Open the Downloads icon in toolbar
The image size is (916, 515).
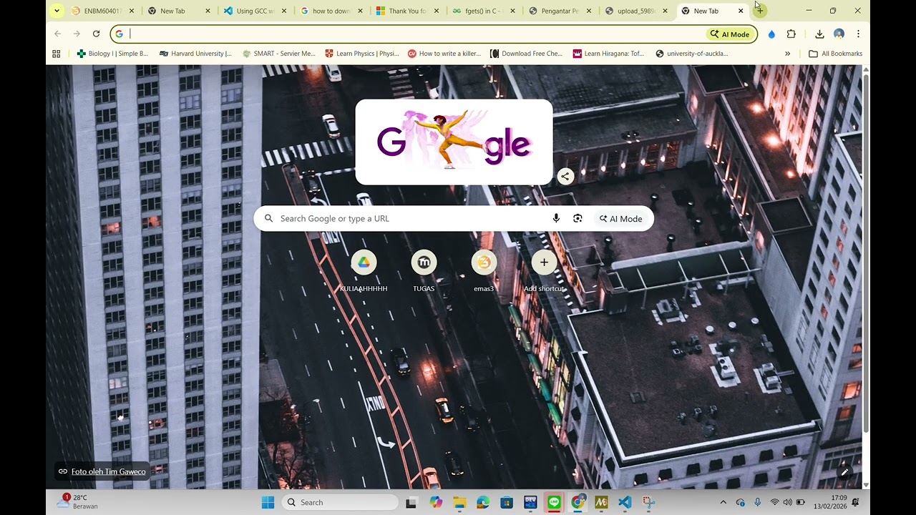click(x=820, y=34)
